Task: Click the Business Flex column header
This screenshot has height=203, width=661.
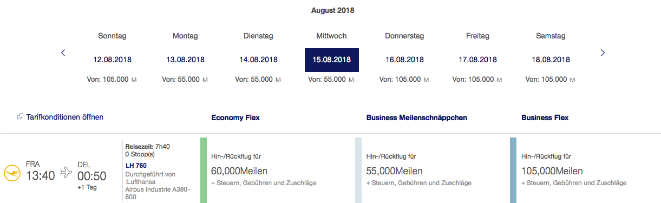Action: click(545, 117)
